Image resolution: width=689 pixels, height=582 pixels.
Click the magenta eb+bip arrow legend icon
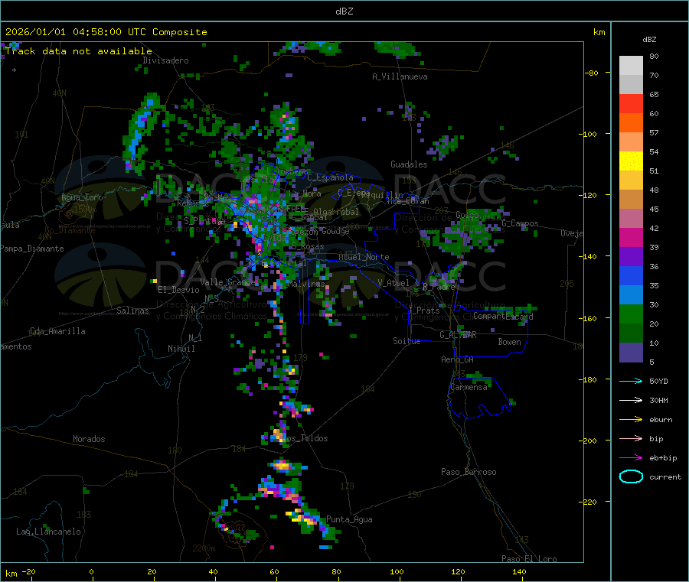pyautogui.click(x=631, y=458)
